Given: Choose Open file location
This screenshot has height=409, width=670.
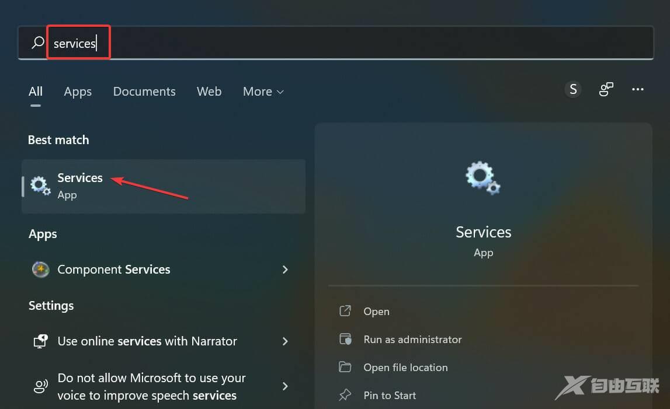Looking at the screenshot, I should coord(405,368).
